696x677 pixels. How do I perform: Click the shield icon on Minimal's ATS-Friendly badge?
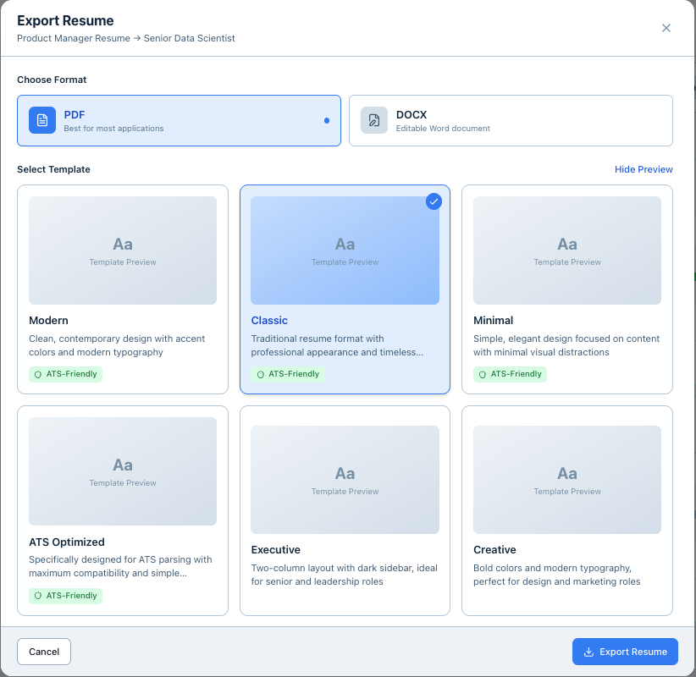pos(483,374)
